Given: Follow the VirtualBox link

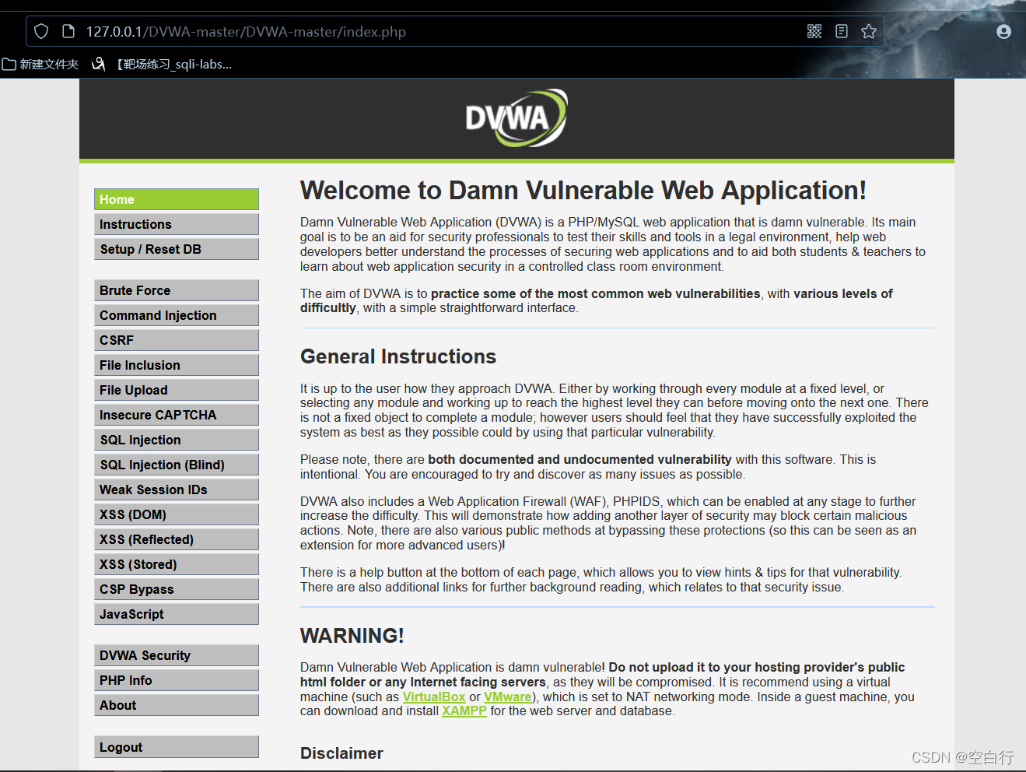Looking at the screenshot, I should pyautogui.click(x=433, y=697).
